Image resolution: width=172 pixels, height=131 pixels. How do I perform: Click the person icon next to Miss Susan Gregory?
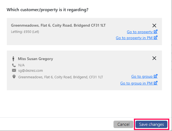coord(13,59)
